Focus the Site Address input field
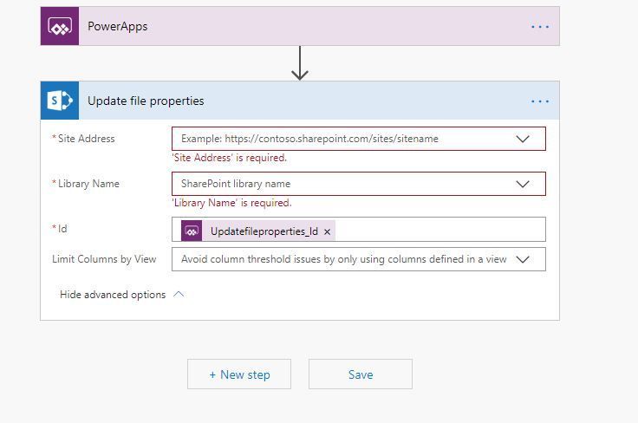Image resolution: width=638 pixels, height=423 pixels. point(359,139)
